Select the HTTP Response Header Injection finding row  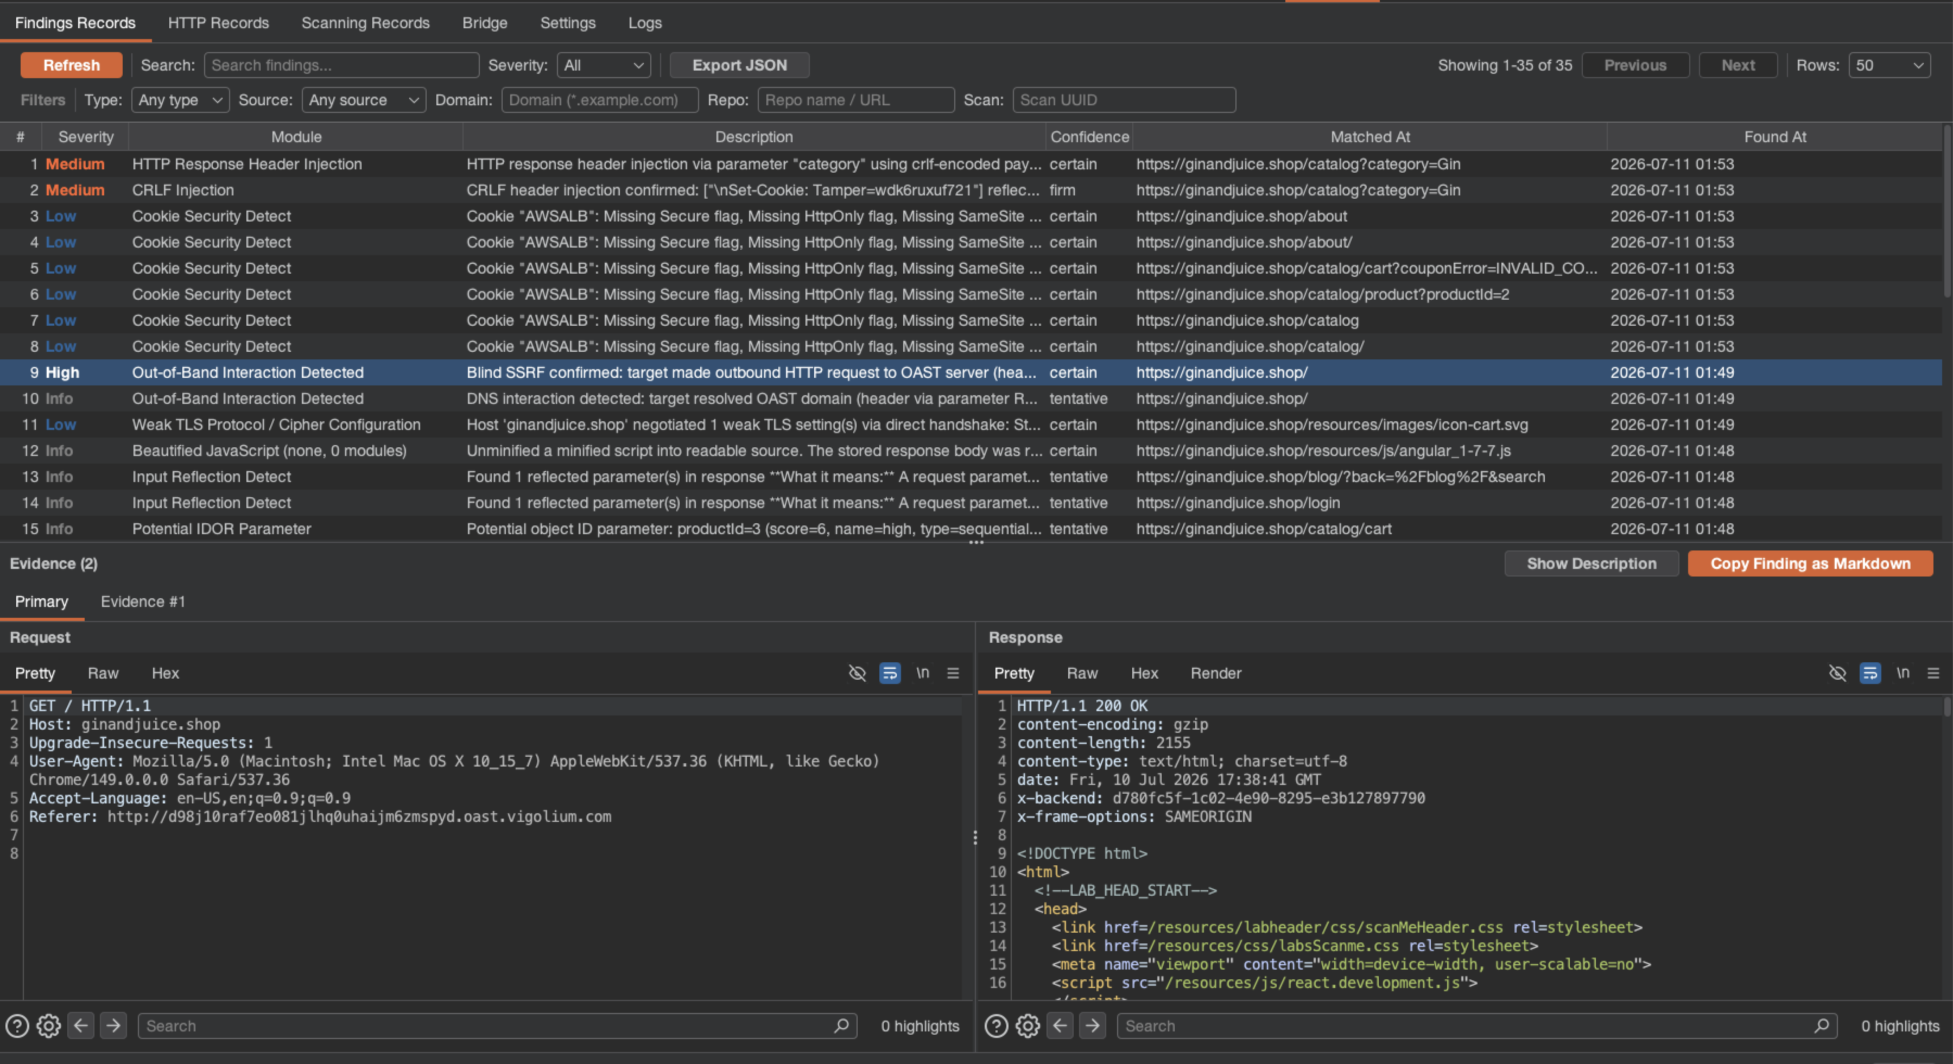[971, 164]
